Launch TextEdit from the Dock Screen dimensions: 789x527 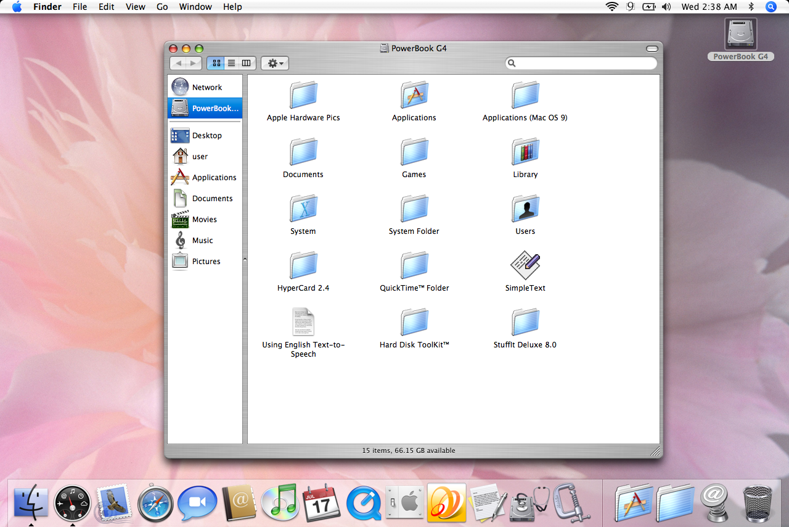(488, 502)
